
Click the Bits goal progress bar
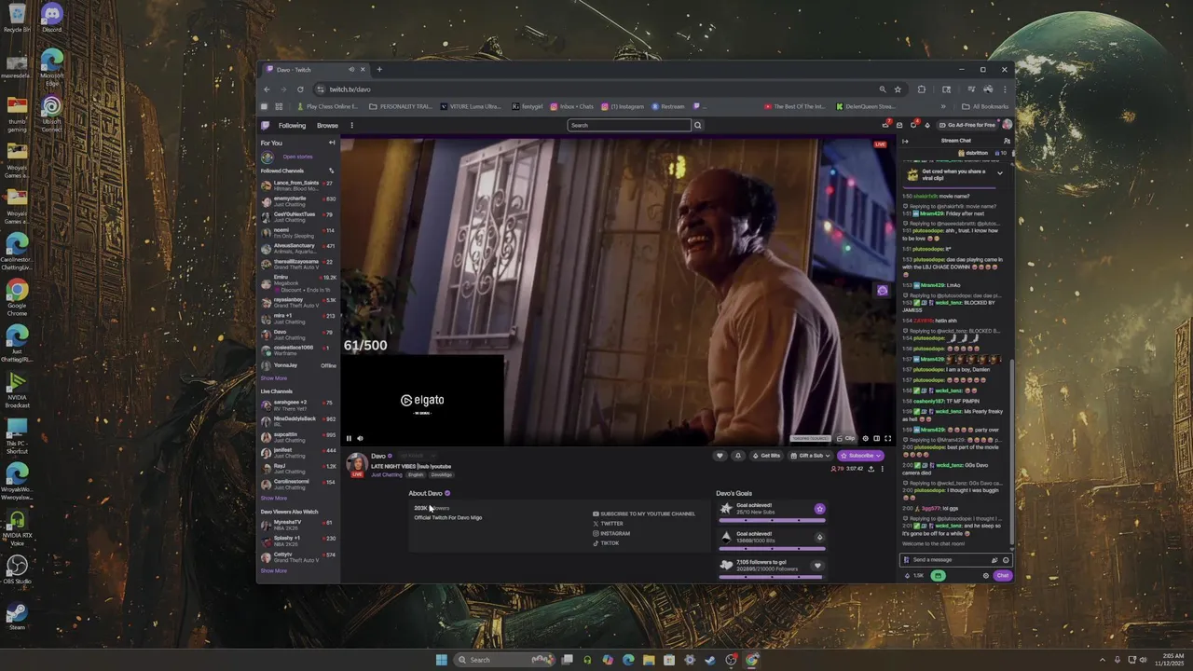coord(773,549)
